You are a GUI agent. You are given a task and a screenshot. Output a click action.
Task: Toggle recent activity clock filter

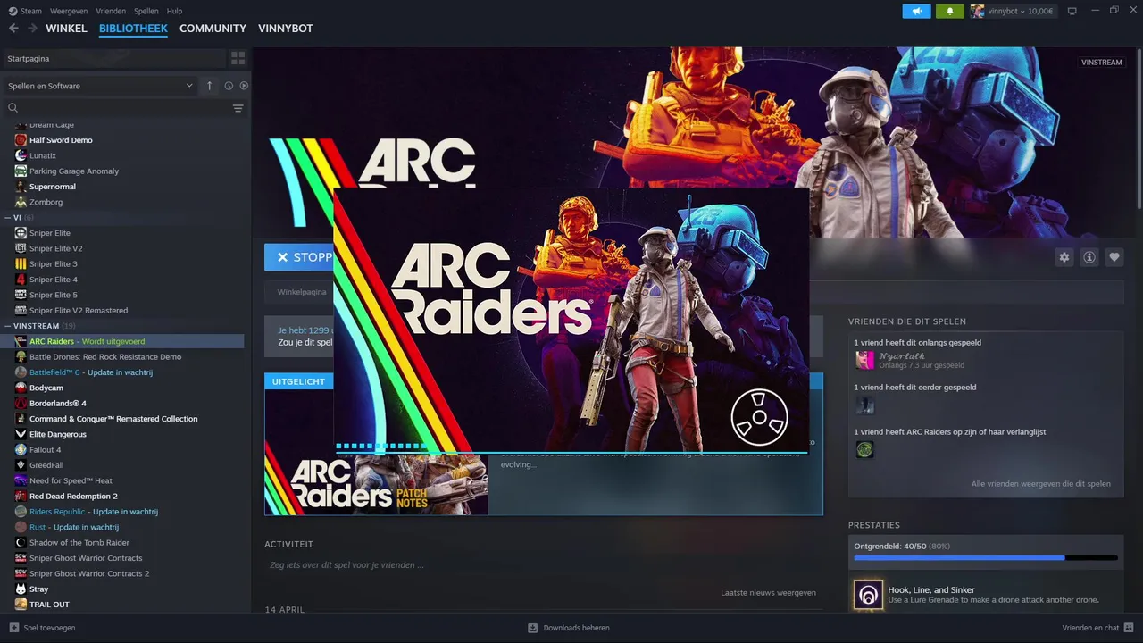tap(229, 86)
